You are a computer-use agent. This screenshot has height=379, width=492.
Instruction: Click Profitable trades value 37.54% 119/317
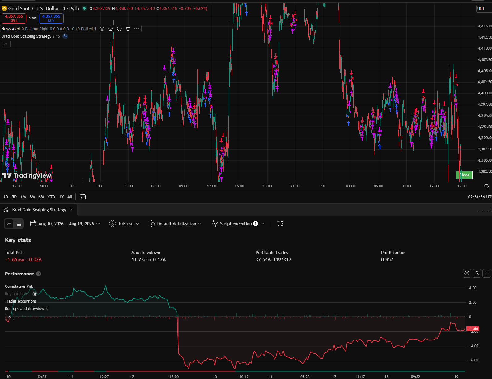click(273, 260)
